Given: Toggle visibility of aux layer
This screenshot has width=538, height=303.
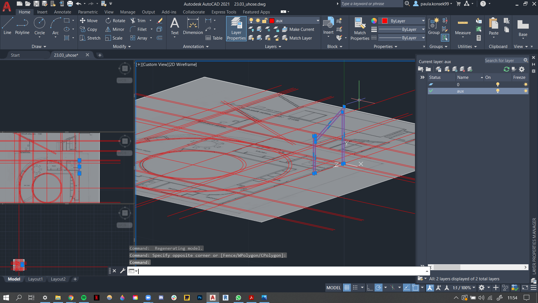Looking at the screenshot, I should (x=498, y=91).
